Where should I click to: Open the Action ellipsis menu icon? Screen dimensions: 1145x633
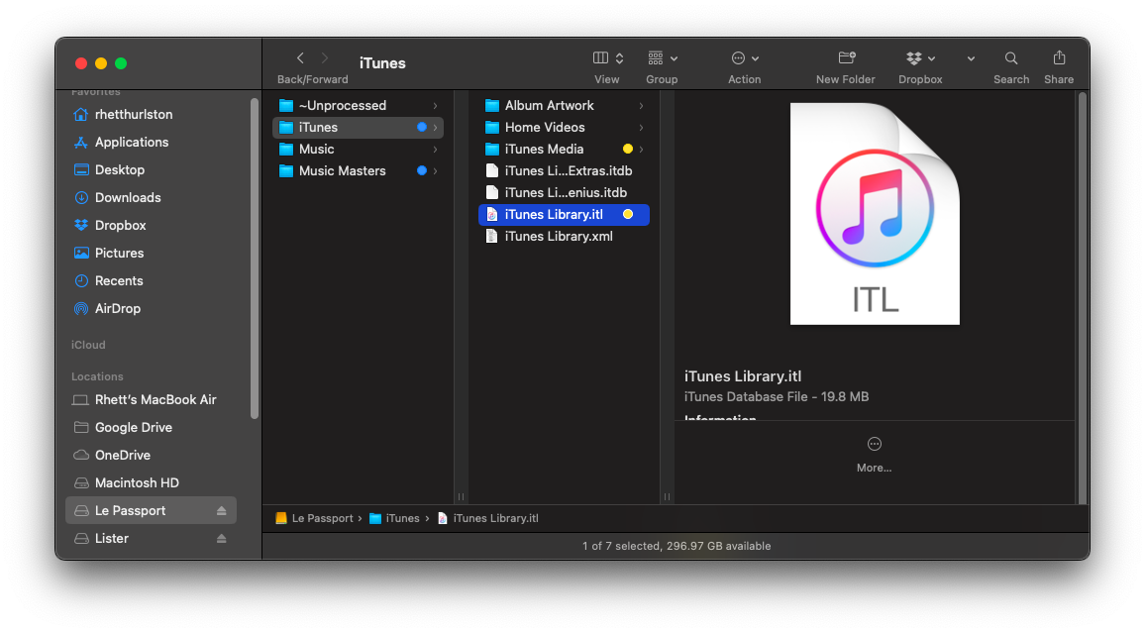coord(738,57)
